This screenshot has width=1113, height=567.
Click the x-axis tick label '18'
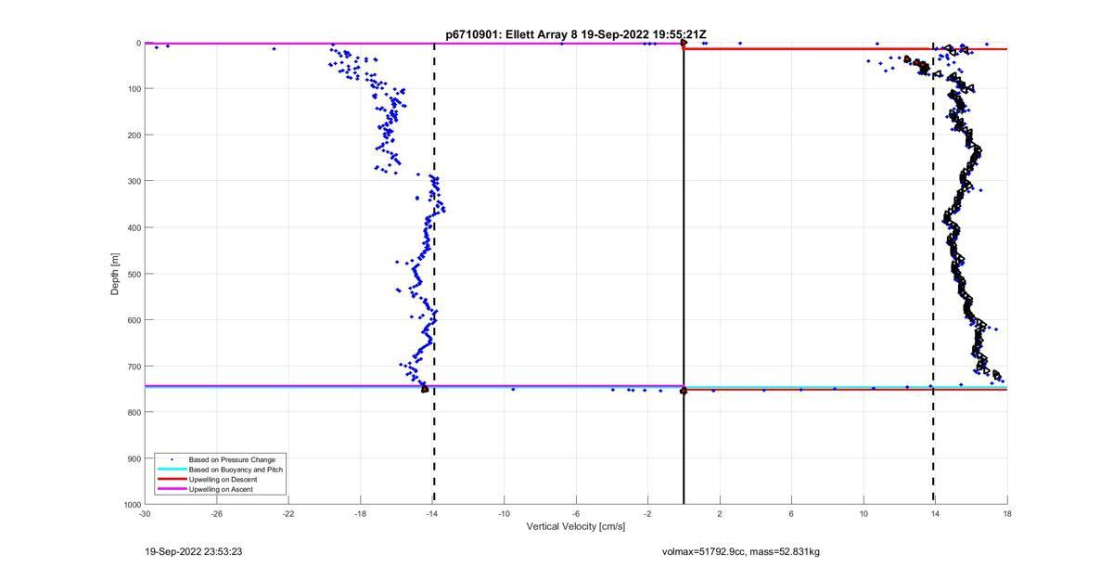click(x=1007, y=513)
